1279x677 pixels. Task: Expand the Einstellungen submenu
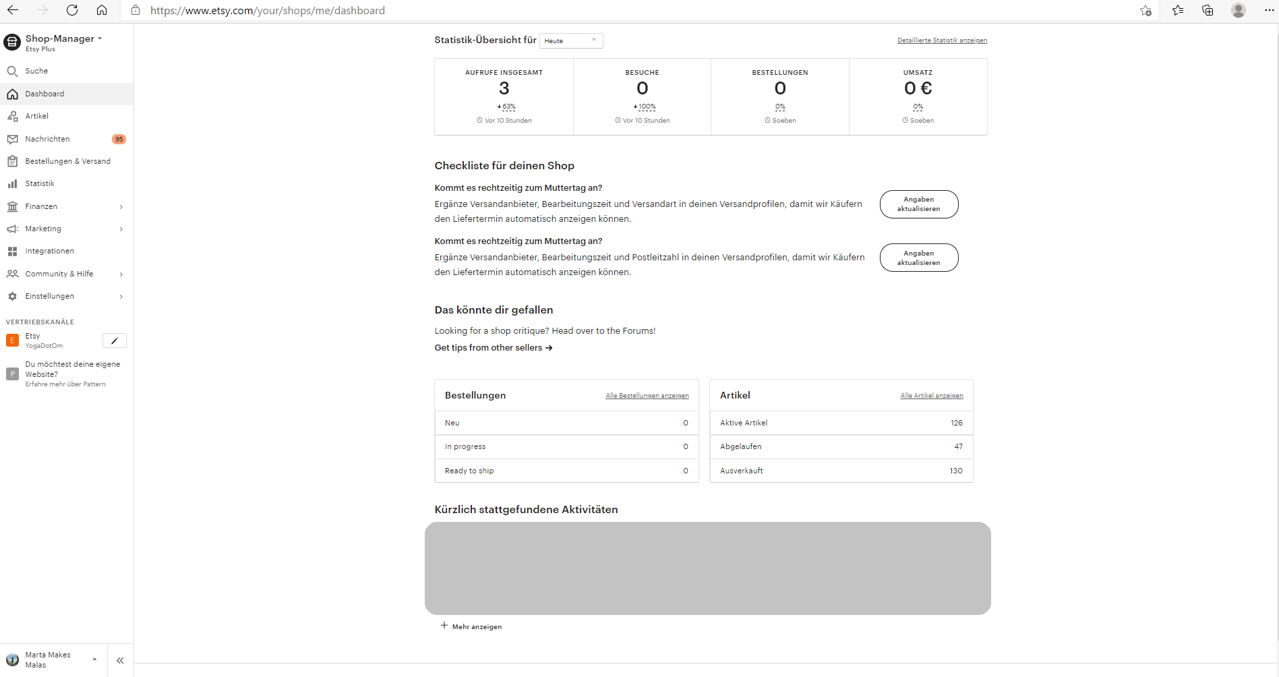pyautogui.click(x=121, y=296)
